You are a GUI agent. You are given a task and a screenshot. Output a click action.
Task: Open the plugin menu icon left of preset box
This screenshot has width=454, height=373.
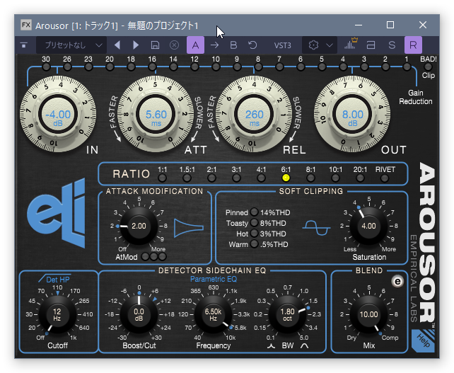coord(24,45)
